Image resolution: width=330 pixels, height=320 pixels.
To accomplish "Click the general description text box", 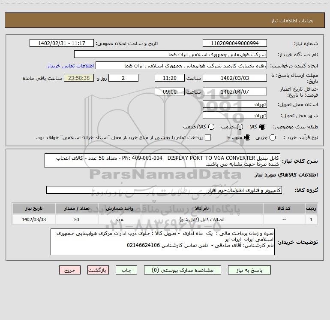I will [162, 161].
